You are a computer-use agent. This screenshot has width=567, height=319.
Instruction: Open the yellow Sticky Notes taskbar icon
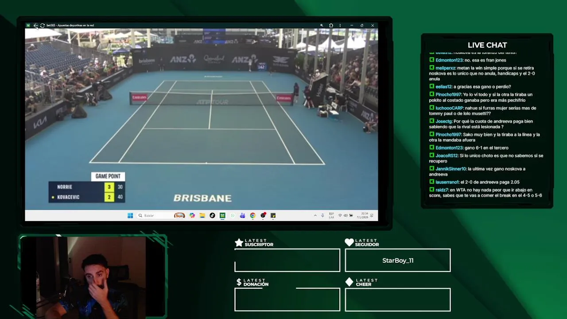click(x=273, y=215)
